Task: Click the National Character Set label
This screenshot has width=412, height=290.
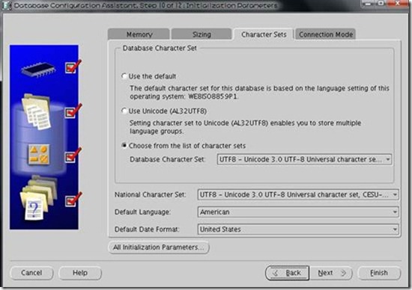Action: (x=151, y=194)
